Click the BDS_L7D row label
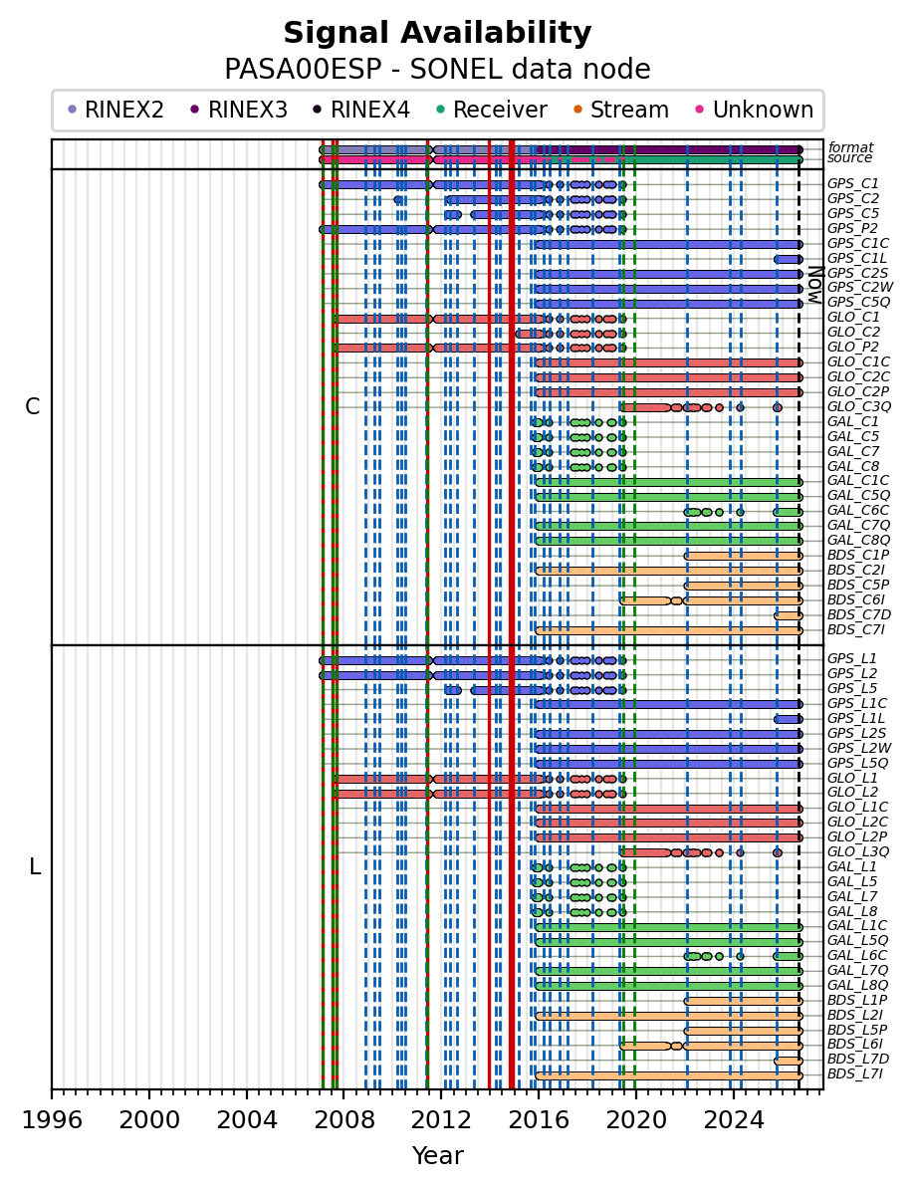 click(x=858, y=1060)
